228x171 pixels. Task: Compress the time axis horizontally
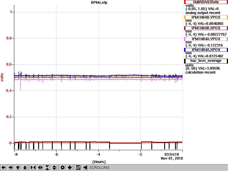click(x=33, y=168)
